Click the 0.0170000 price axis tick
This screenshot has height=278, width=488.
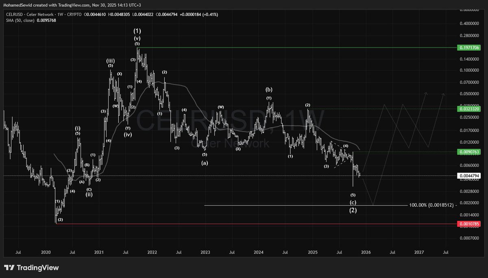[470, 131]
